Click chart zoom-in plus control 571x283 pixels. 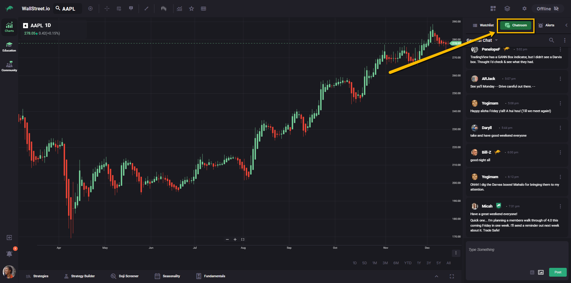click(x=235, y=239)
